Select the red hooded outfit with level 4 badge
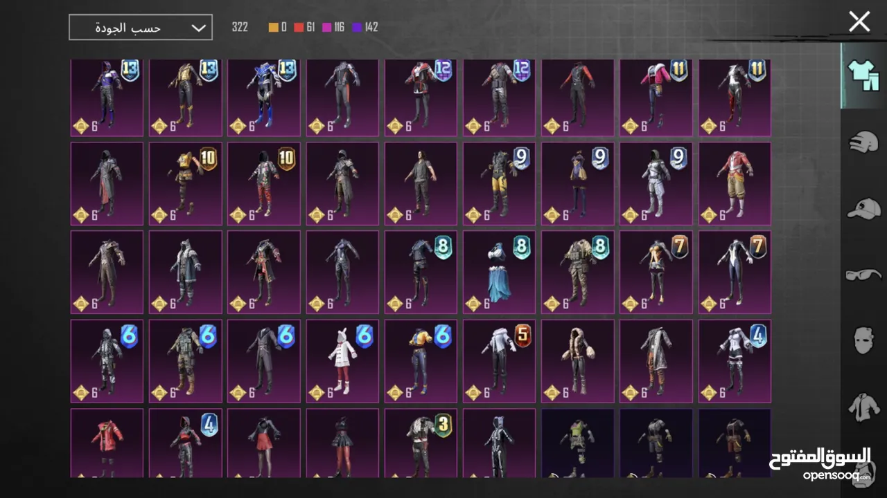The width and height of the screenshot is (887, 498). (x=185, y=443)
